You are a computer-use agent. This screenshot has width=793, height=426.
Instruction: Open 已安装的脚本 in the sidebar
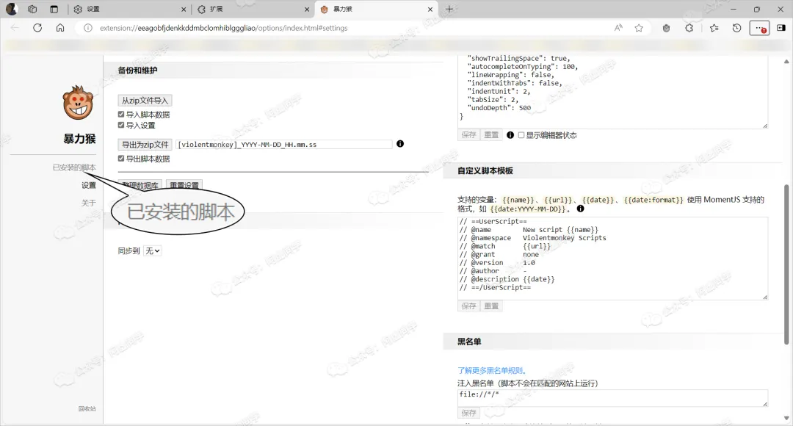tap(74, 167)
